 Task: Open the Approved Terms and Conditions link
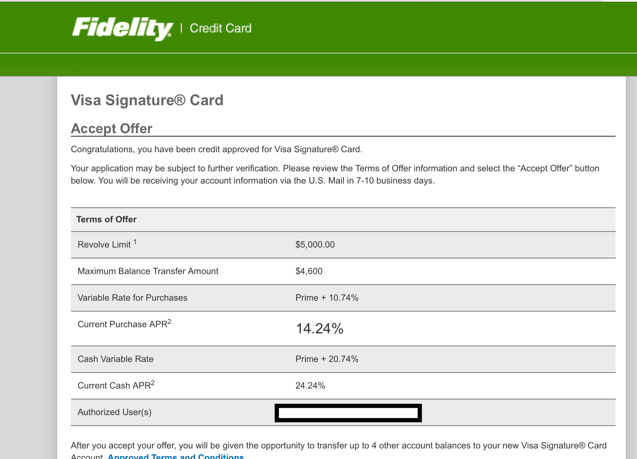coord(176,456)
